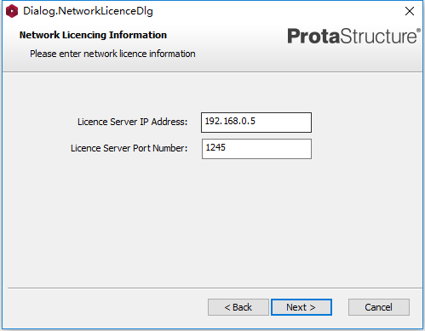Focus the Licence Server IP Address field
Screen dimensions: 425x331
256,123
